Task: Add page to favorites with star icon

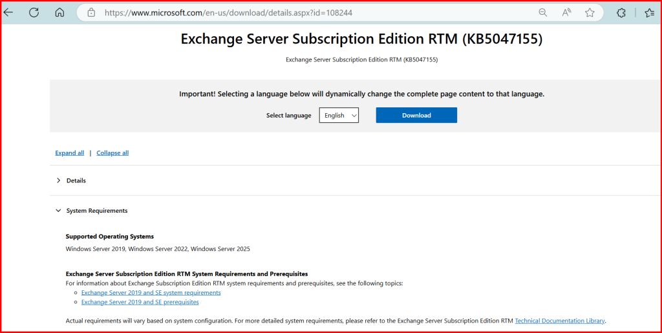Action: pos(590,12)
